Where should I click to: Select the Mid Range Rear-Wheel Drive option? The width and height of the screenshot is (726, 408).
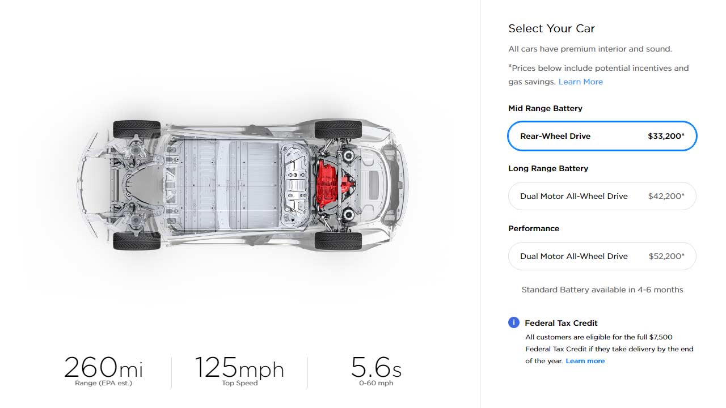602,136
